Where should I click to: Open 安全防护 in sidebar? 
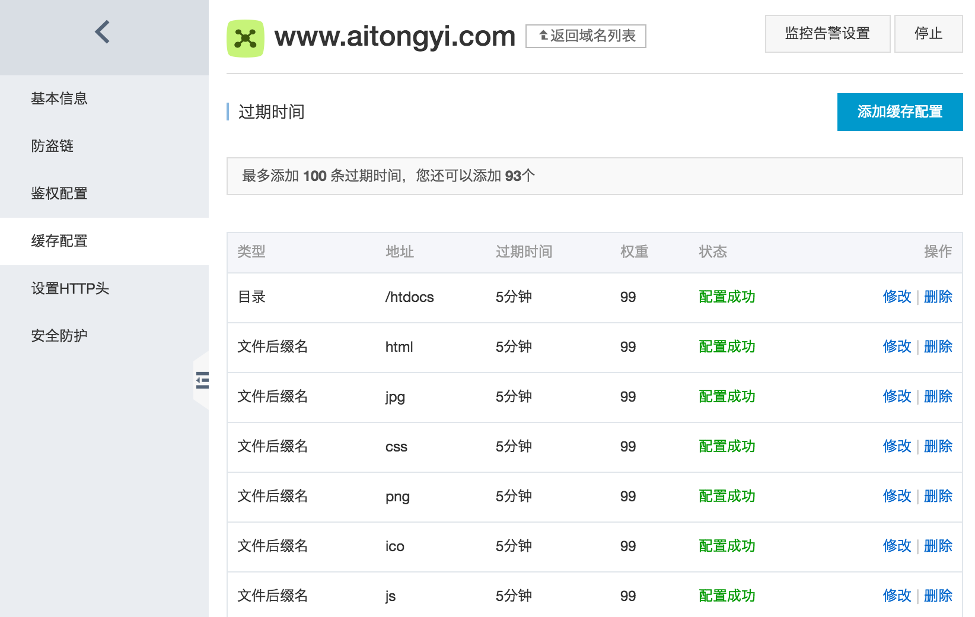point(104,336)
